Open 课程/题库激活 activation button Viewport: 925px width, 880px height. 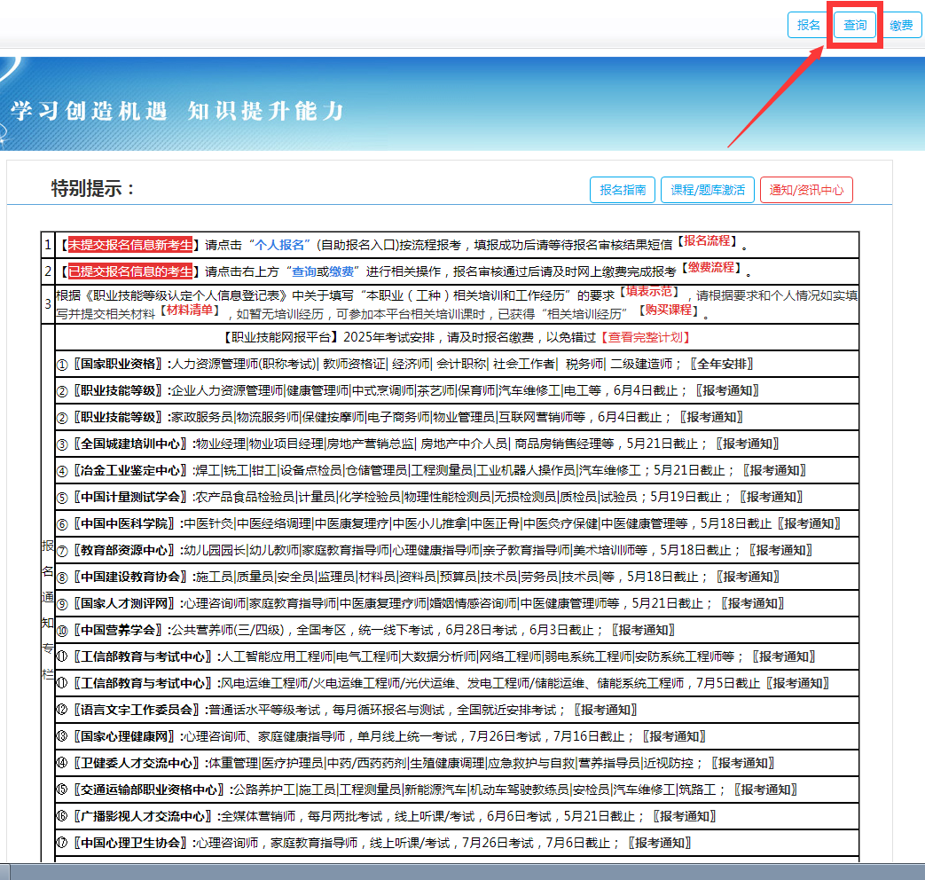point(707,190)
